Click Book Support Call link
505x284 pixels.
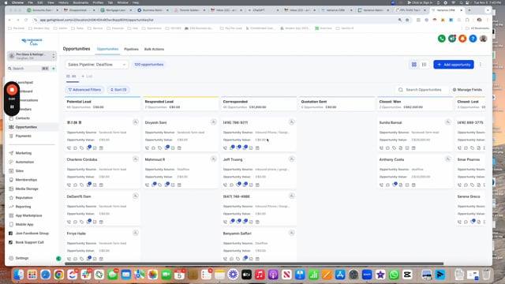[x=30, y=242]
